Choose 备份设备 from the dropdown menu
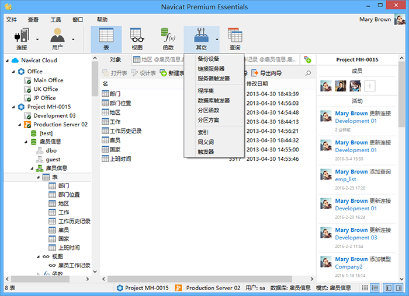The width and height of the screenshot is (409, 296). pyautogui.click(x=214, y=59)
